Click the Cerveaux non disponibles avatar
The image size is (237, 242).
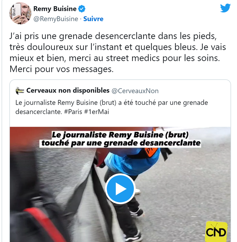[x=20, y=91]
